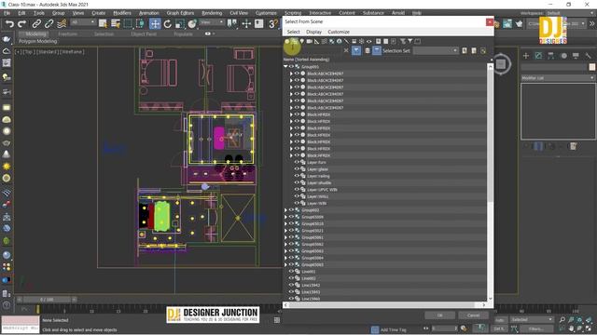Hide the Layer:furn object via eye icon

pyautogui.click(x=297, y=162)
